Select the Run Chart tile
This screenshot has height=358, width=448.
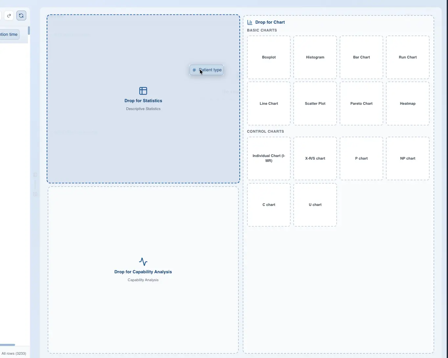[x=407, y=57]
